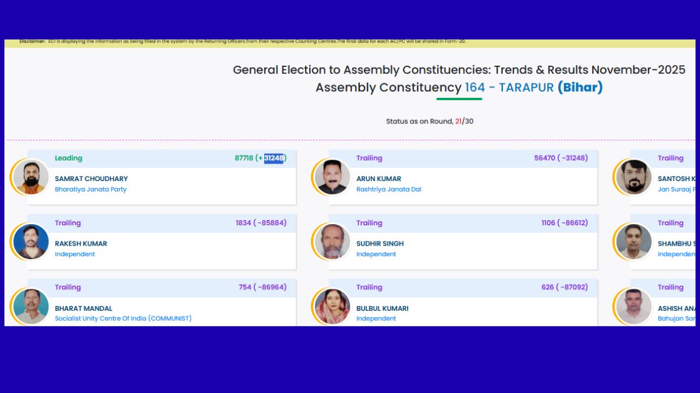Image resolution: width=700 pixels, height=393 pixels.
Task: Click Arun Kumar's candidate photo
Action: 332,177
